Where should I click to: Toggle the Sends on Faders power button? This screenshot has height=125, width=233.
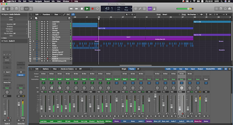pos(76,69)
